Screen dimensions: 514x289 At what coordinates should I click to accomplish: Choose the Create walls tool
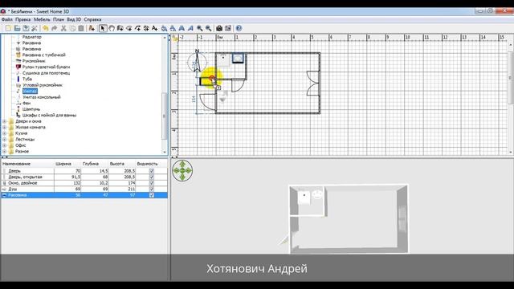pos(120,29)
